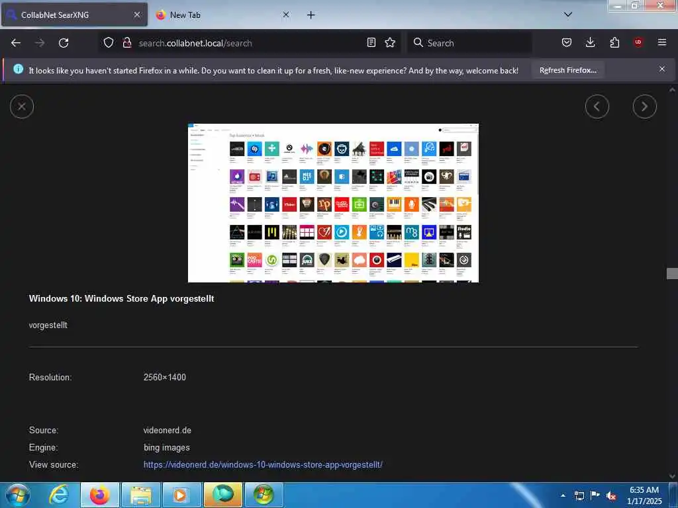The image size is (678, 508).
Task: Close the New Tab tab
Action: [x=286, y=15]
